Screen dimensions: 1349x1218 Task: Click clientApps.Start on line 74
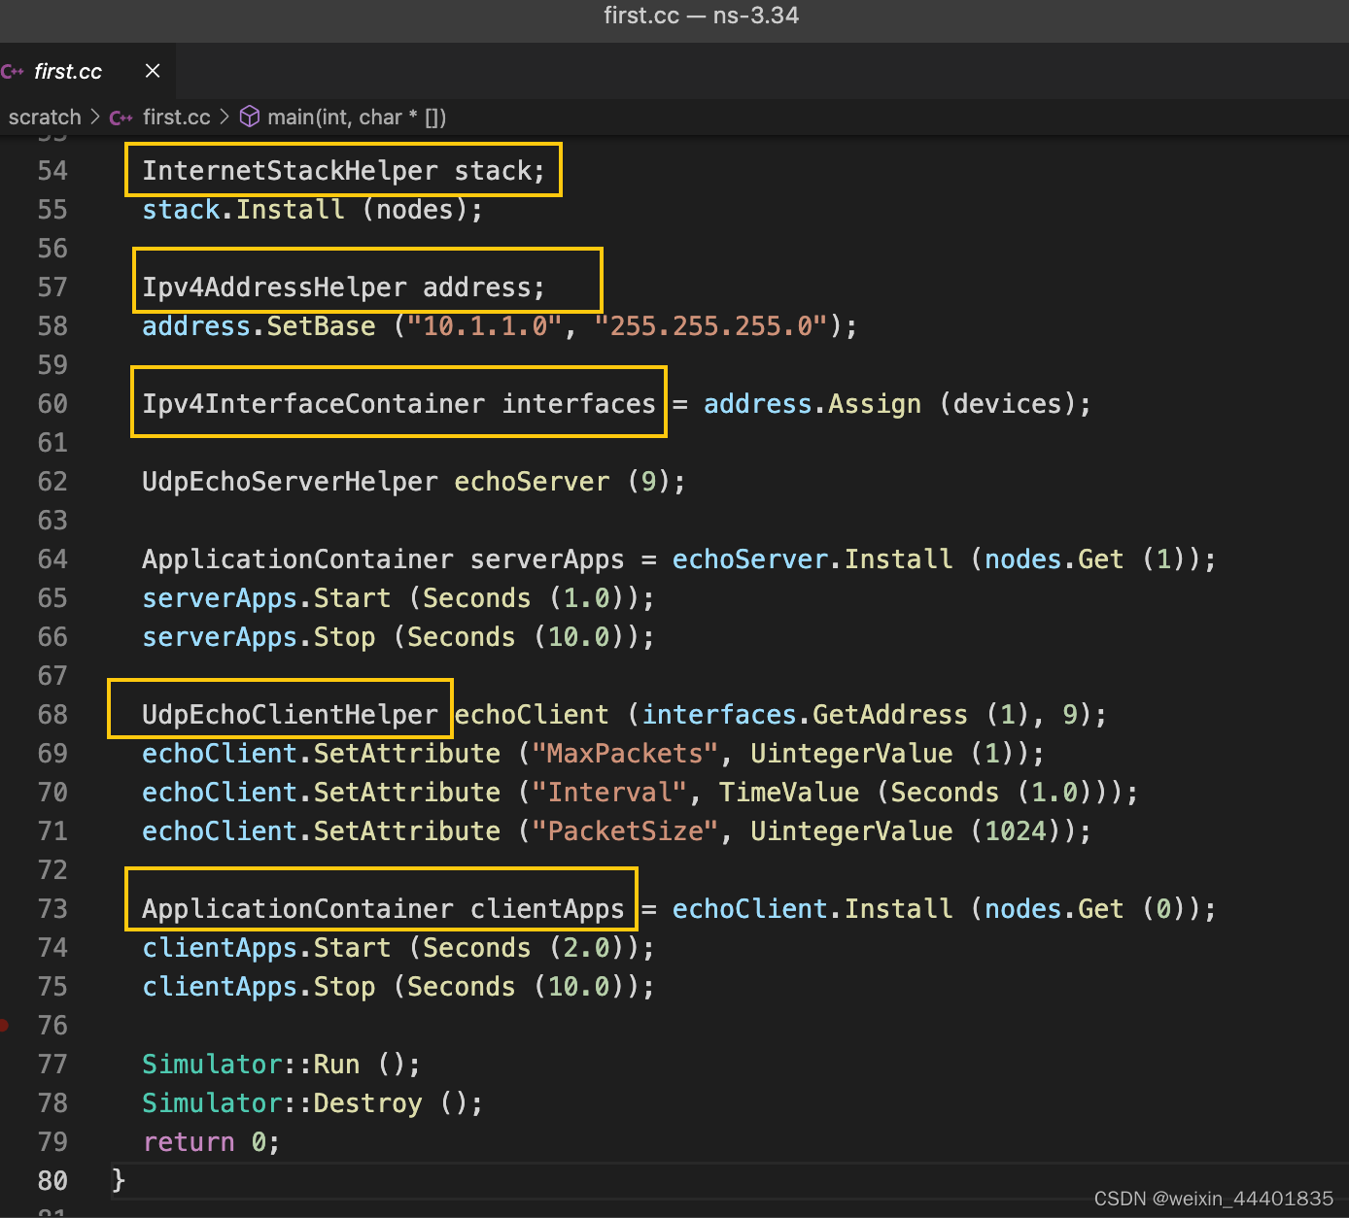click(266, 948)
